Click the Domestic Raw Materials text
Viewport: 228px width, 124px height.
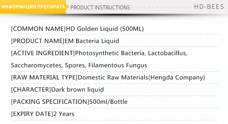[113, 77]
